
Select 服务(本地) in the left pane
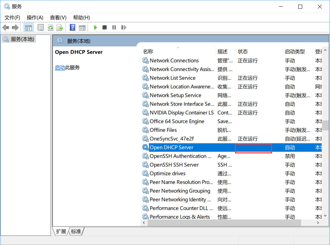tap(21, 39)
